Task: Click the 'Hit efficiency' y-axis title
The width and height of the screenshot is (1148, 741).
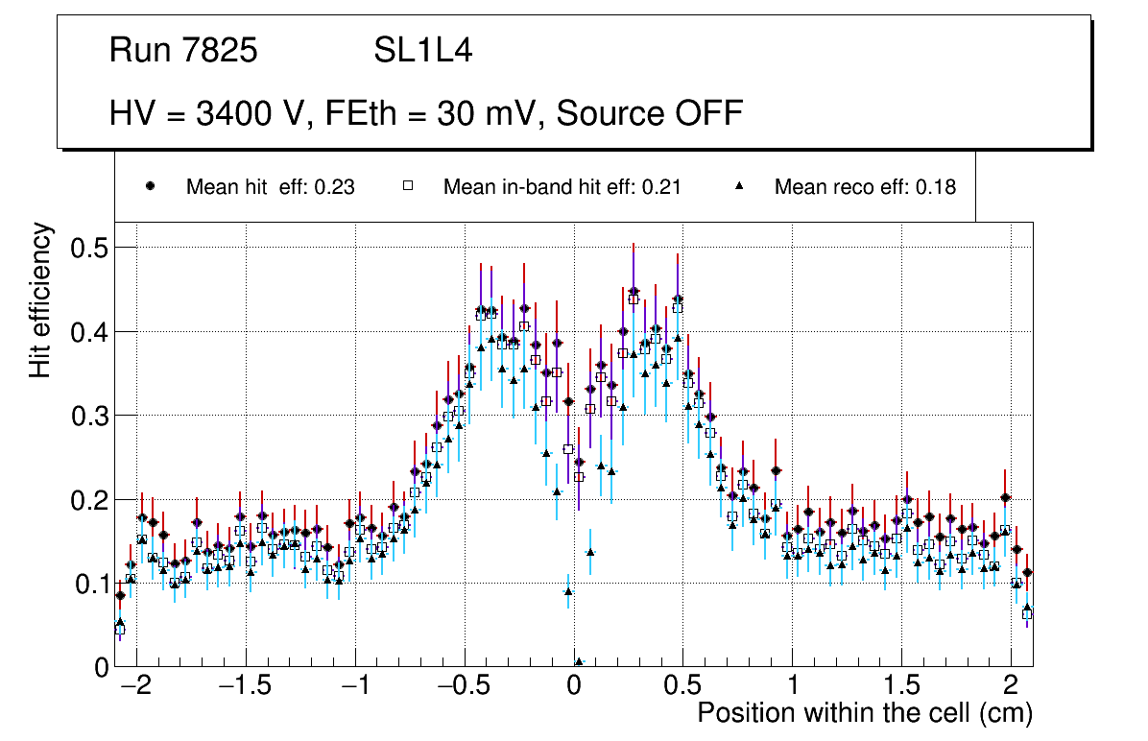Action: coord(40,299)
